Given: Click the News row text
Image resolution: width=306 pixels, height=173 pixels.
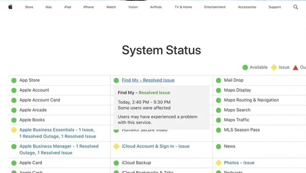Looking at the screenshot, I should pyautogui.click(x=229, y=146).
